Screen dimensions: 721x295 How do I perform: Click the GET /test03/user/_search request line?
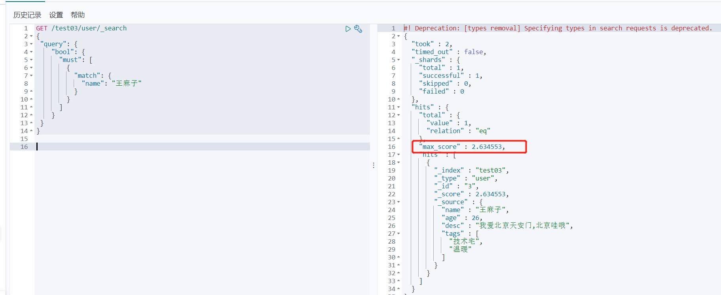[82, 28]
